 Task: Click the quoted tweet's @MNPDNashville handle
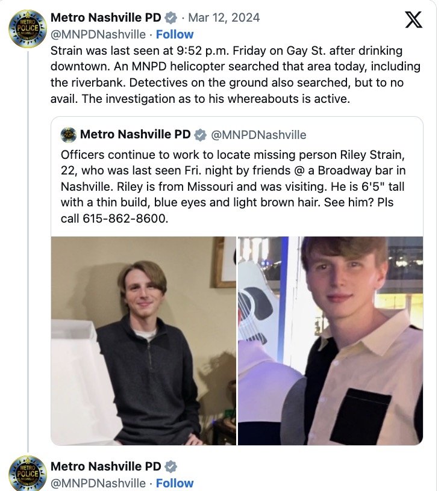pos(259,134)
